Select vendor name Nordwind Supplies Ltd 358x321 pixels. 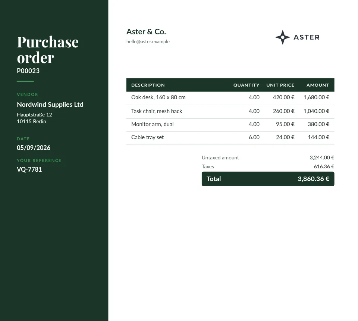(x=50, y=105)
